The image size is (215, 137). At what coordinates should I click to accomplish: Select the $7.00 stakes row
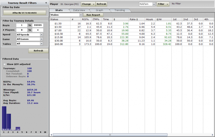tap(131, 30)
